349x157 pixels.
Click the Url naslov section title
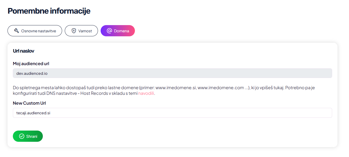tap(24, 51)
